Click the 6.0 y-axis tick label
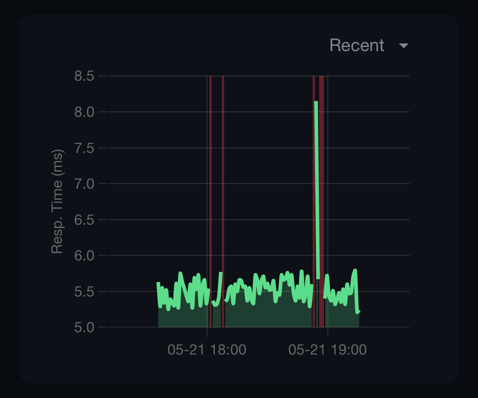 (x=84, y=255)
